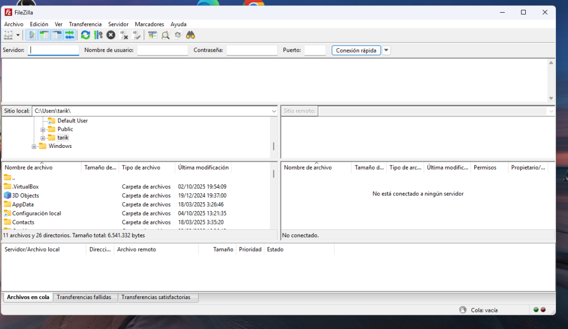Expand the Windows folder tree node
568x329 pixels.
34,146
